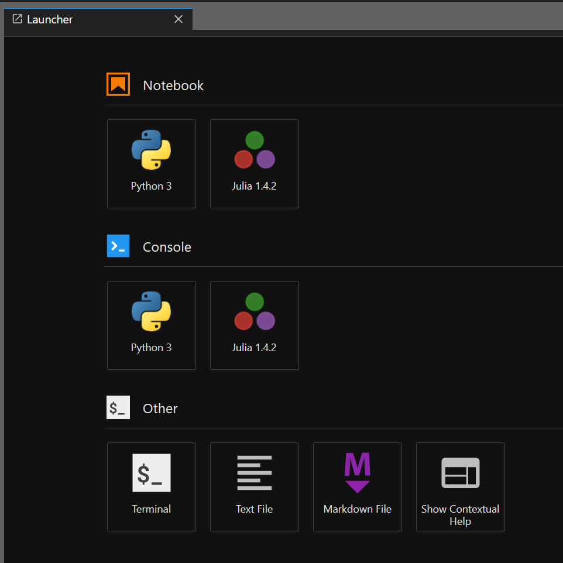Image resolution: width=563 pixels, height=563 pixels.
Task: Click the "Other" section heading text
Action: pyautogui.click(x=160, y=408)
